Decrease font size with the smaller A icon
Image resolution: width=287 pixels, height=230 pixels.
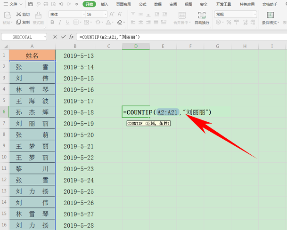(120, 14)
